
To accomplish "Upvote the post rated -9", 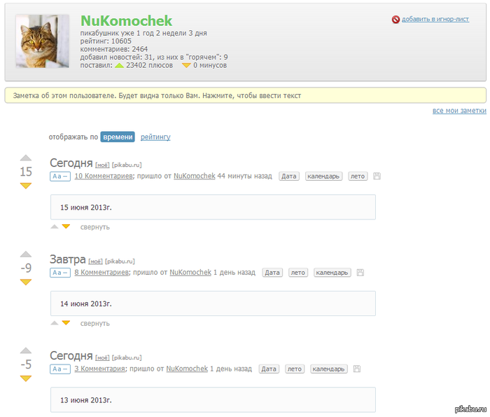I will [26, 254].
